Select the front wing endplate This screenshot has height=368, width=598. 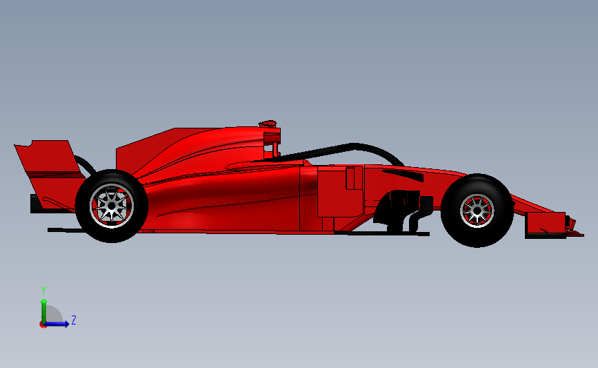point(546,223)
